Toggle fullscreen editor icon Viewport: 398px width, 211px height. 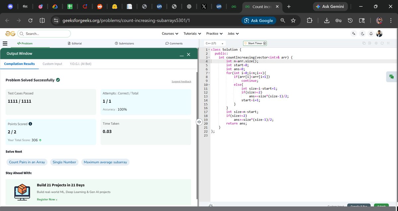388,43
